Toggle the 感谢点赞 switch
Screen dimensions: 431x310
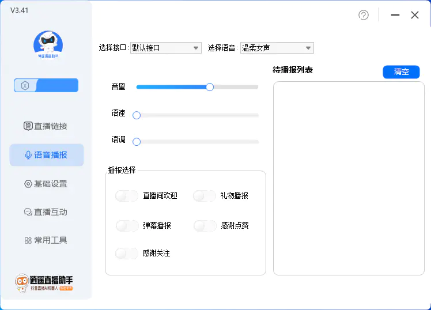click(205, 225)
